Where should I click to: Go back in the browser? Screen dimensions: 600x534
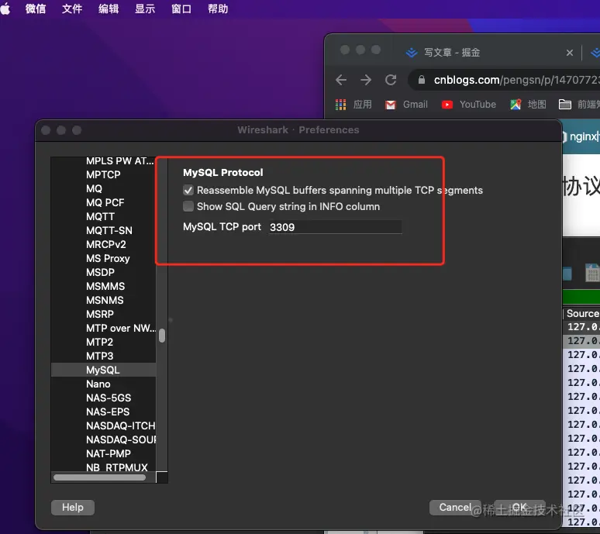pos(341,80)
